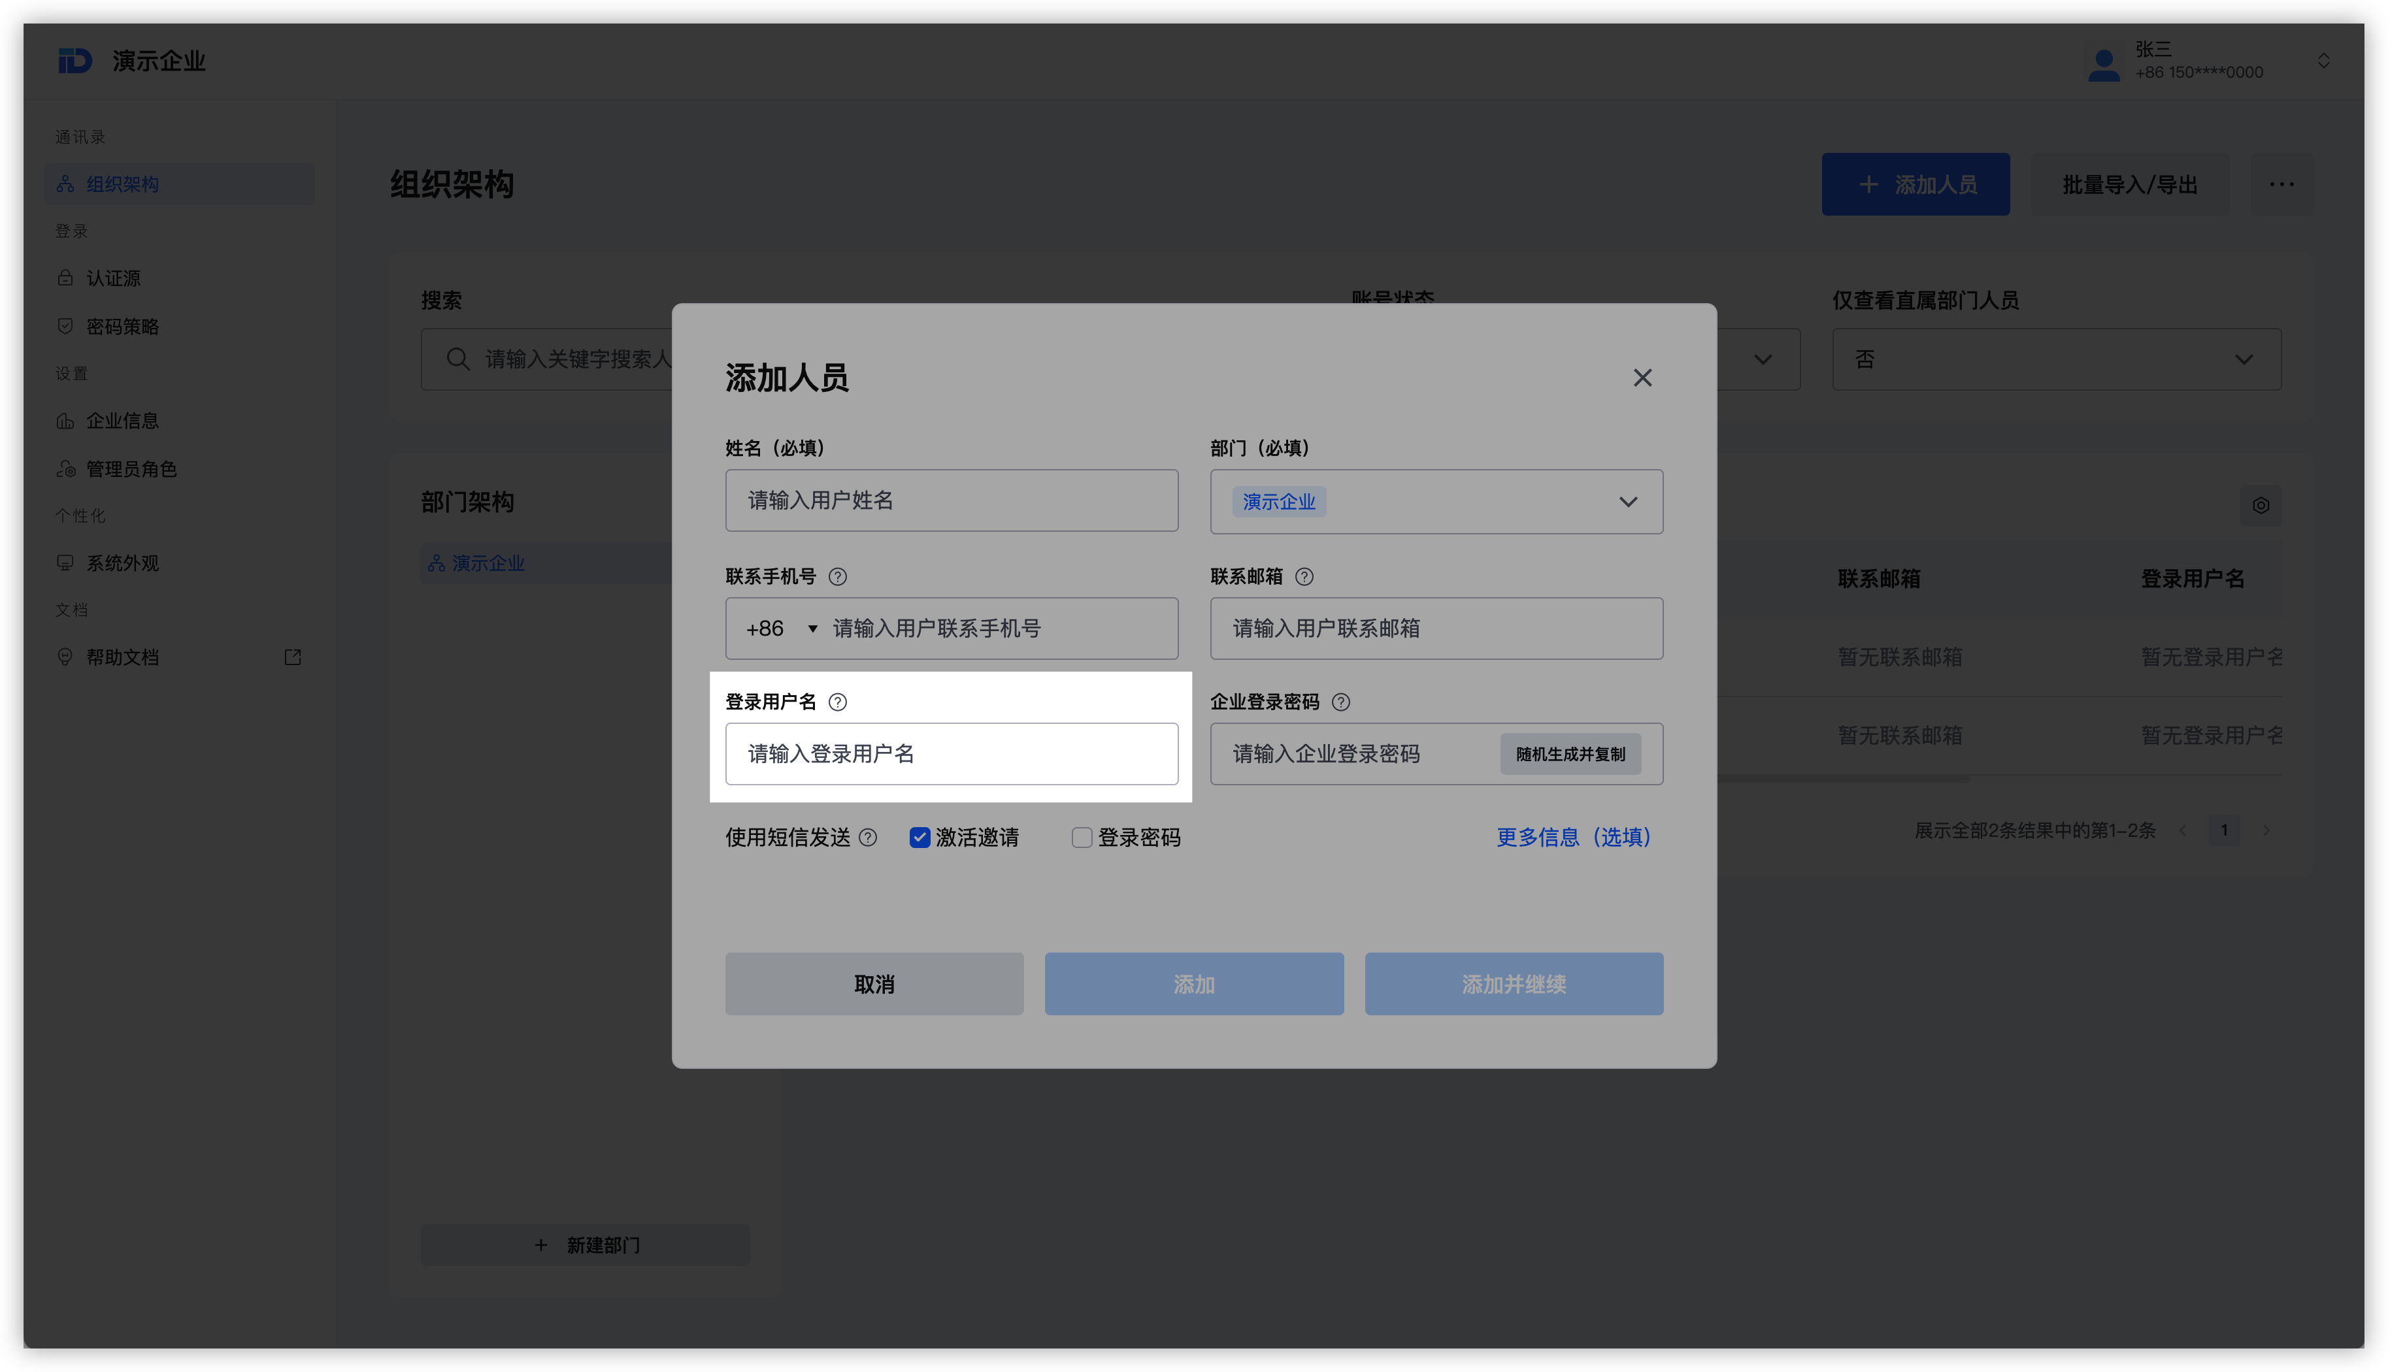The height and width of the screenshot is (1372, 2388).
Task: Click help icon beside 企业登录密码
Action: point(1341,702)
